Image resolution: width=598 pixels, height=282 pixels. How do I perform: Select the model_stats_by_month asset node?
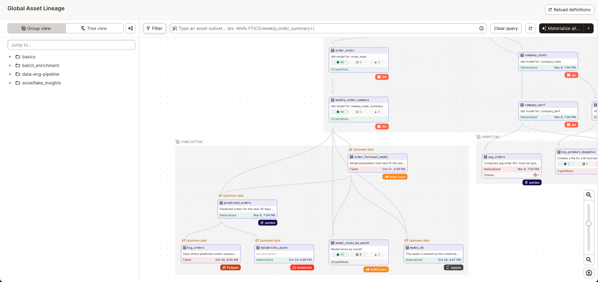[x=359, y=252]
